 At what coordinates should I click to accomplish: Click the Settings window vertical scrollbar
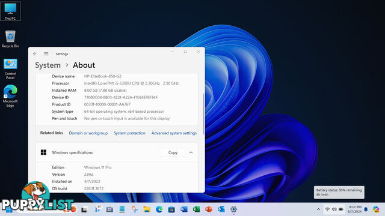pyautogui.click(x=203, y=114)
